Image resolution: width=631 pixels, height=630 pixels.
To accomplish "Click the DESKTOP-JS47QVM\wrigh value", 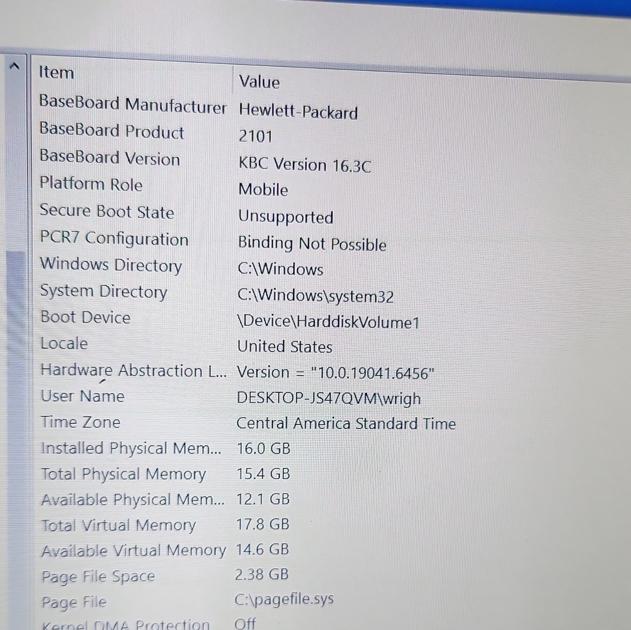I will tap(329, 398).
